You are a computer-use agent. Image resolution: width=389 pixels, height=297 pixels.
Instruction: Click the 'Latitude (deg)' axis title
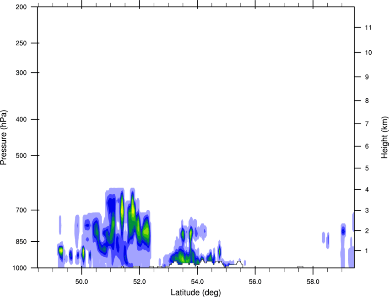[195, 292]
